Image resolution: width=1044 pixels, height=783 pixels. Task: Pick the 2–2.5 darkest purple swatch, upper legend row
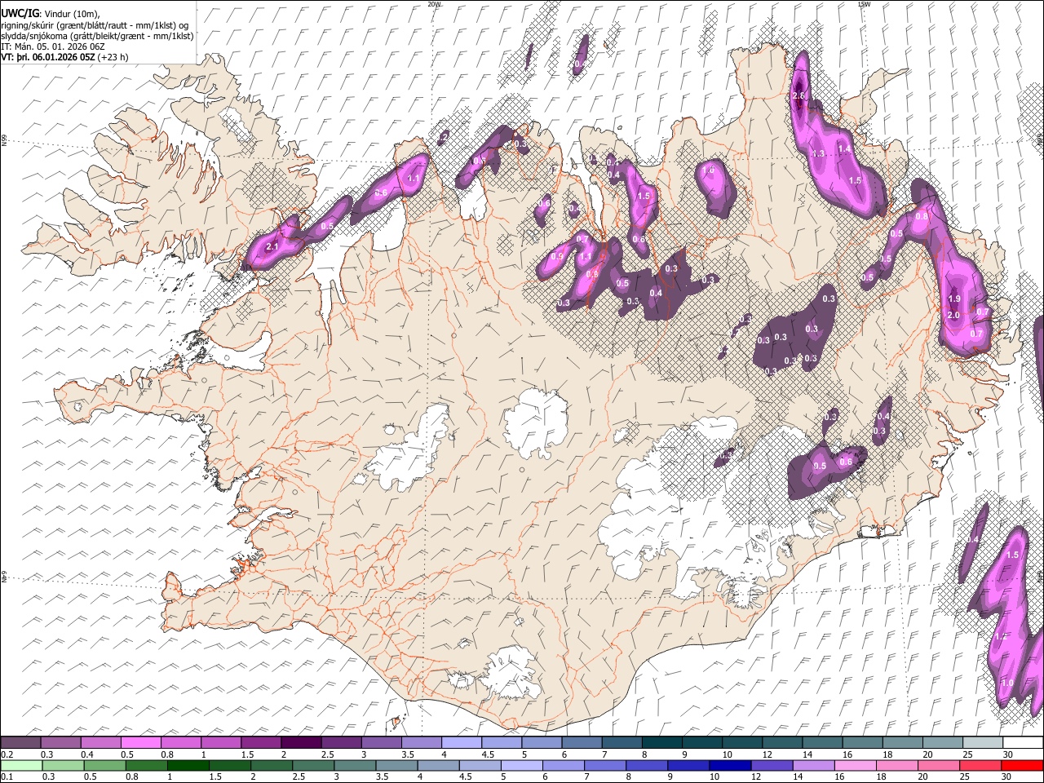pyautogui.click(x=300, y=742)
